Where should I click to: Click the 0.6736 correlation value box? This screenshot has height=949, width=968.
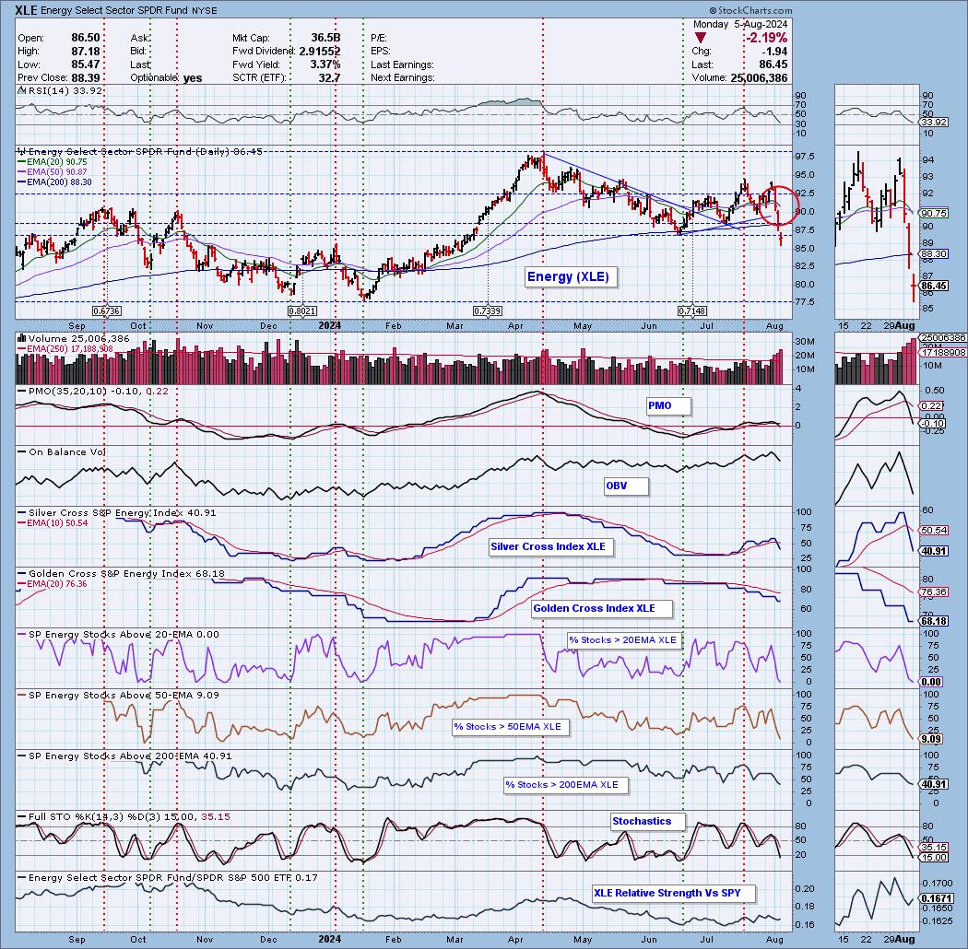(106, 311)
